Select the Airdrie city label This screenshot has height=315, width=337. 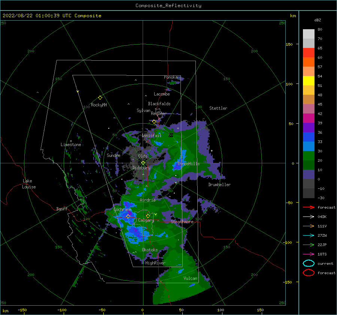pyautogui.click(x=148, y=200)
